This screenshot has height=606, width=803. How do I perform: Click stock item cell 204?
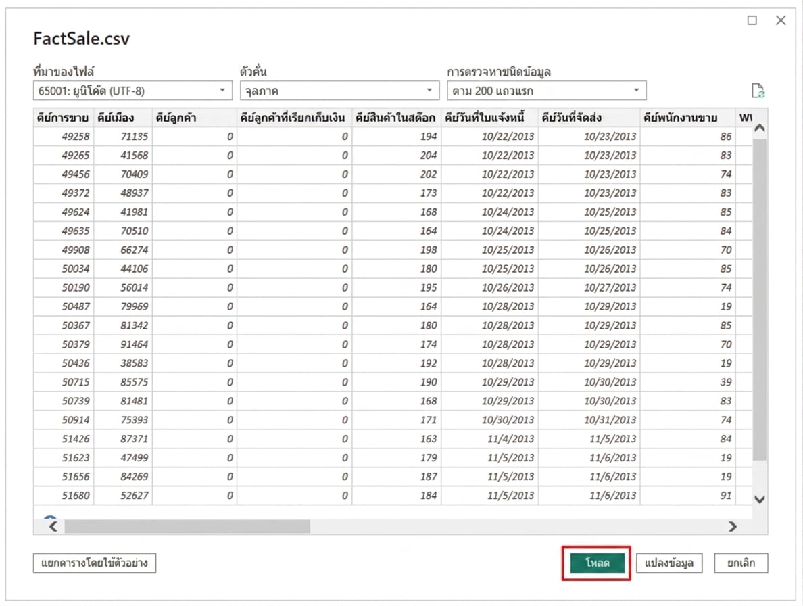click(397, 155)
